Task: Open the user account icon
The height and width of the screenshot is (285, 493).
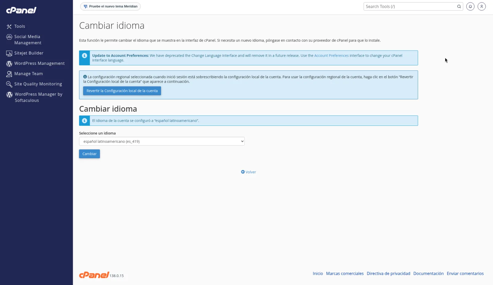Action: pos(482,6)
